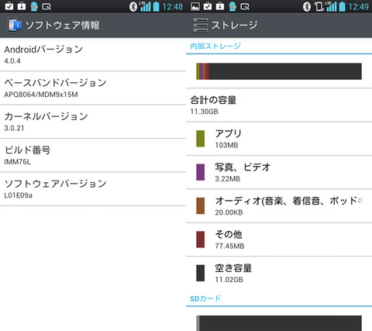The height and width of the screenshot is (331, 372).
Task: Tap the ビルド番号 IMM76L item
Action: (93, 155)
